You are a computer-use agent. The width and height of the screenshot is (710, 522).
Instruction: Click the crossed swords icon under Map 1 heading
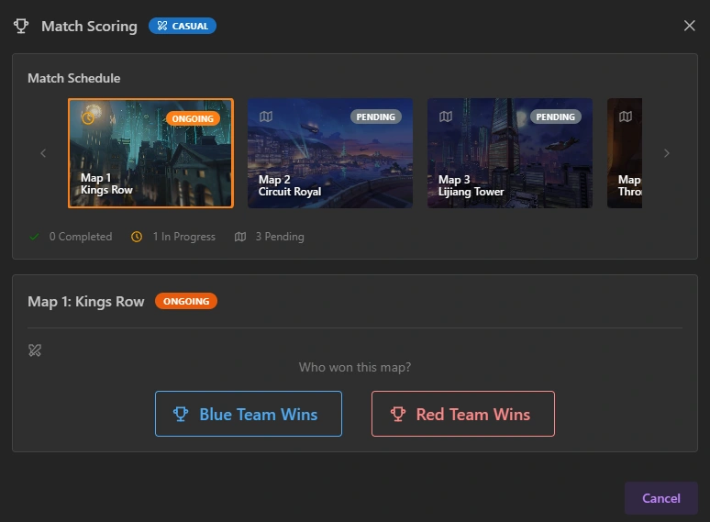(35, 350)
